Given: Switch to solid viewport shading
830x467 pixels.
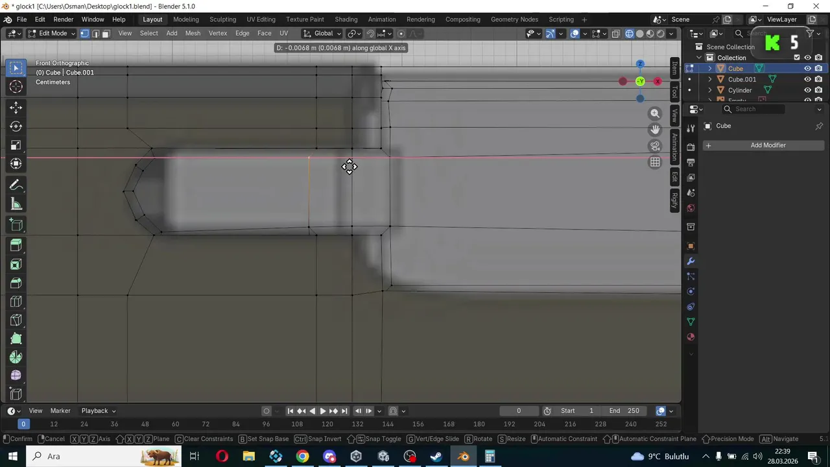Looking at the screenshot, I should point(639,34).
